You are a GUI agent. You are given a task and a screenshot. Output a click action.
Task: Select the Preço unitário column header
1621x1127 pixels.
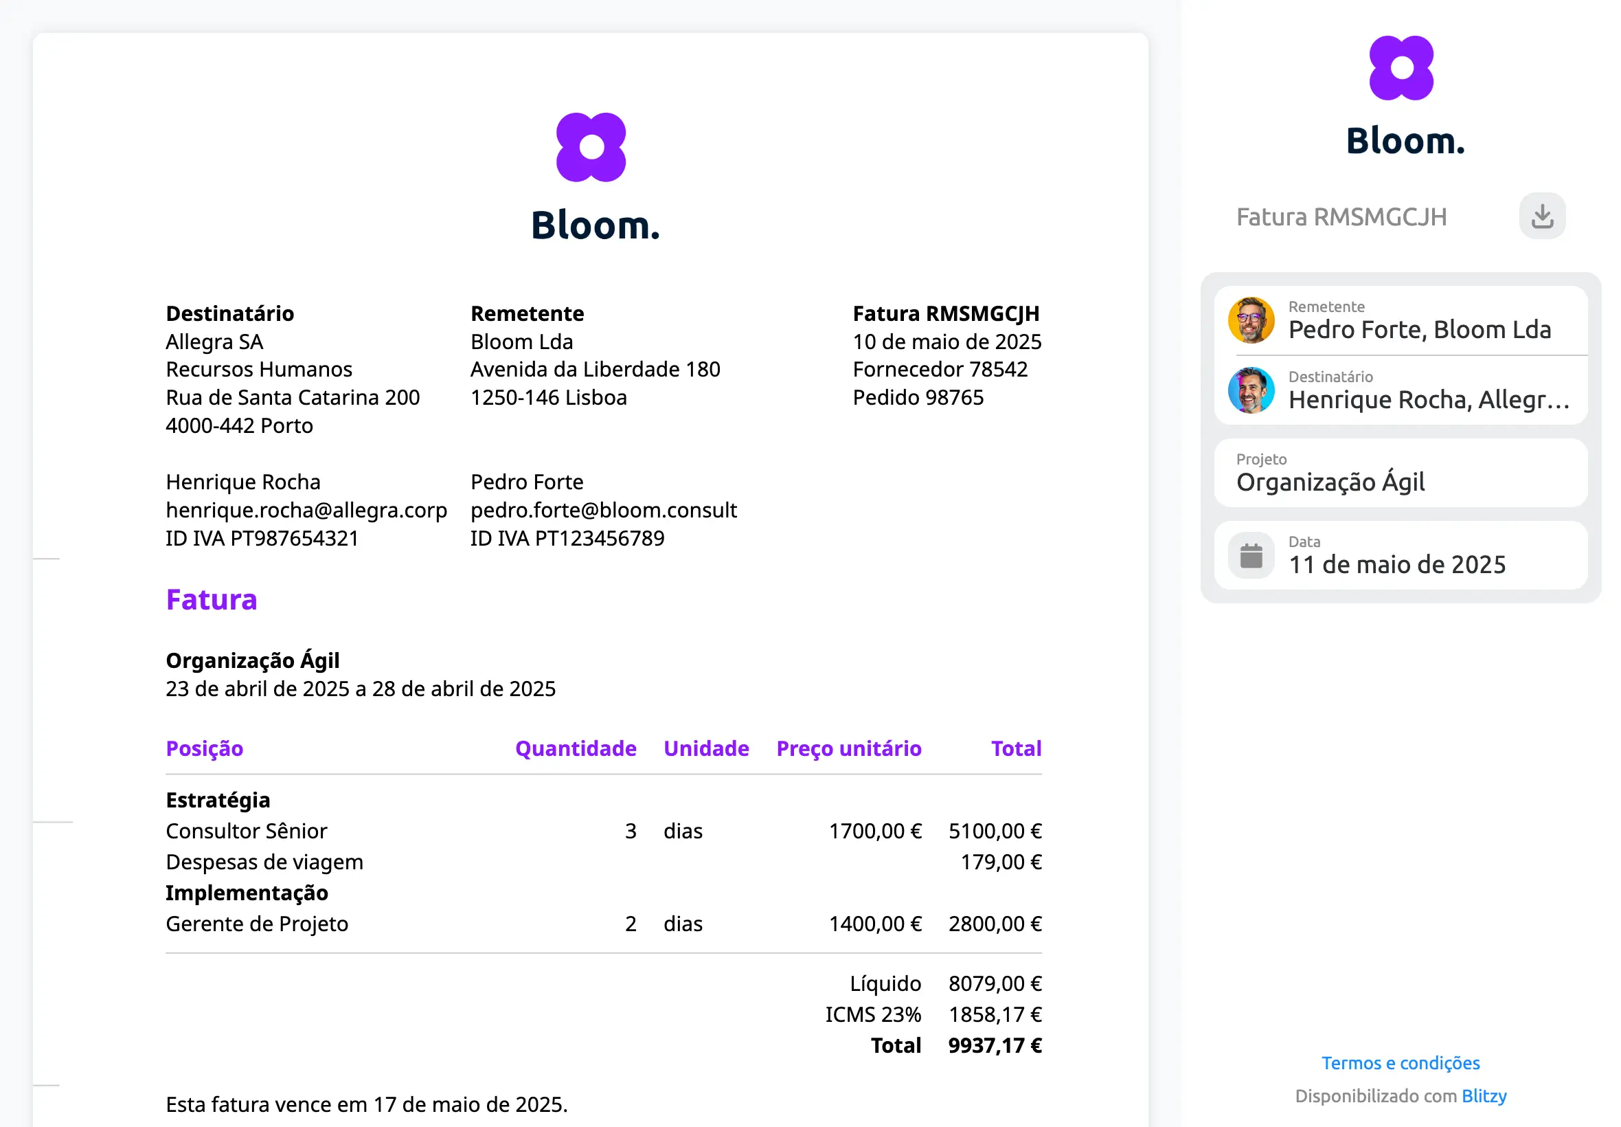(848, 748)
